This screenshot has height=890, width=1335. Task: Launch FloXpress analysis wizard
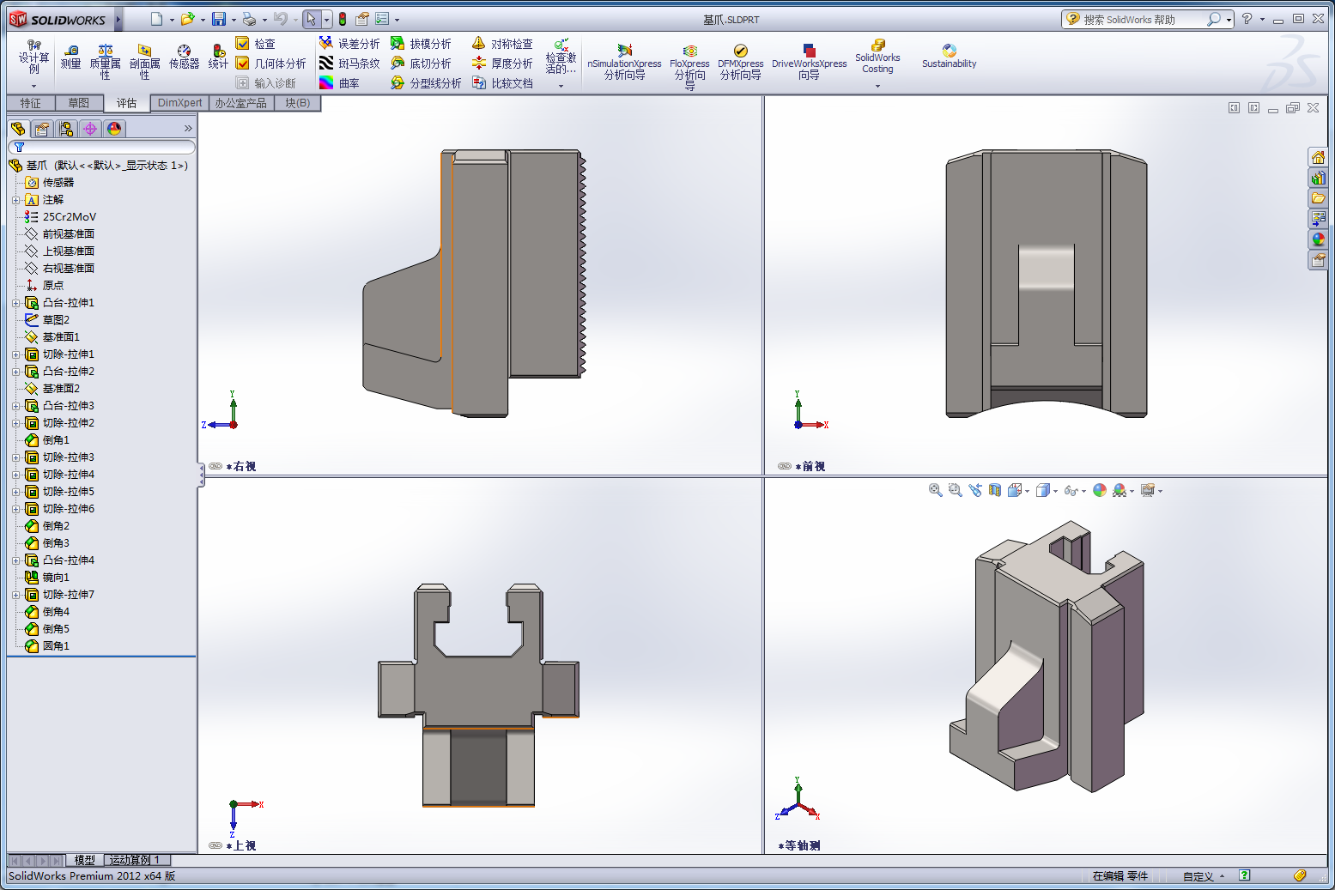689,66
